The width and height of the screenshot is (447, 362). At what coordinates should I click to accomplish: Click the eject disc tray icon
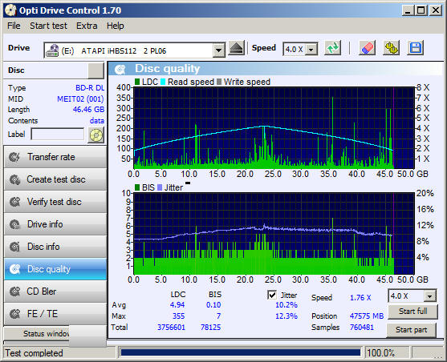[236, 49]
